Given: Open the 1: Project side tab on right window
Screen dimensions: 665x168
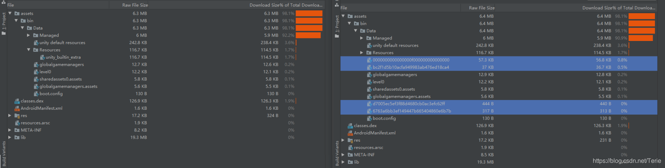Looking at the screenshot, I should (x=337, y=26).
